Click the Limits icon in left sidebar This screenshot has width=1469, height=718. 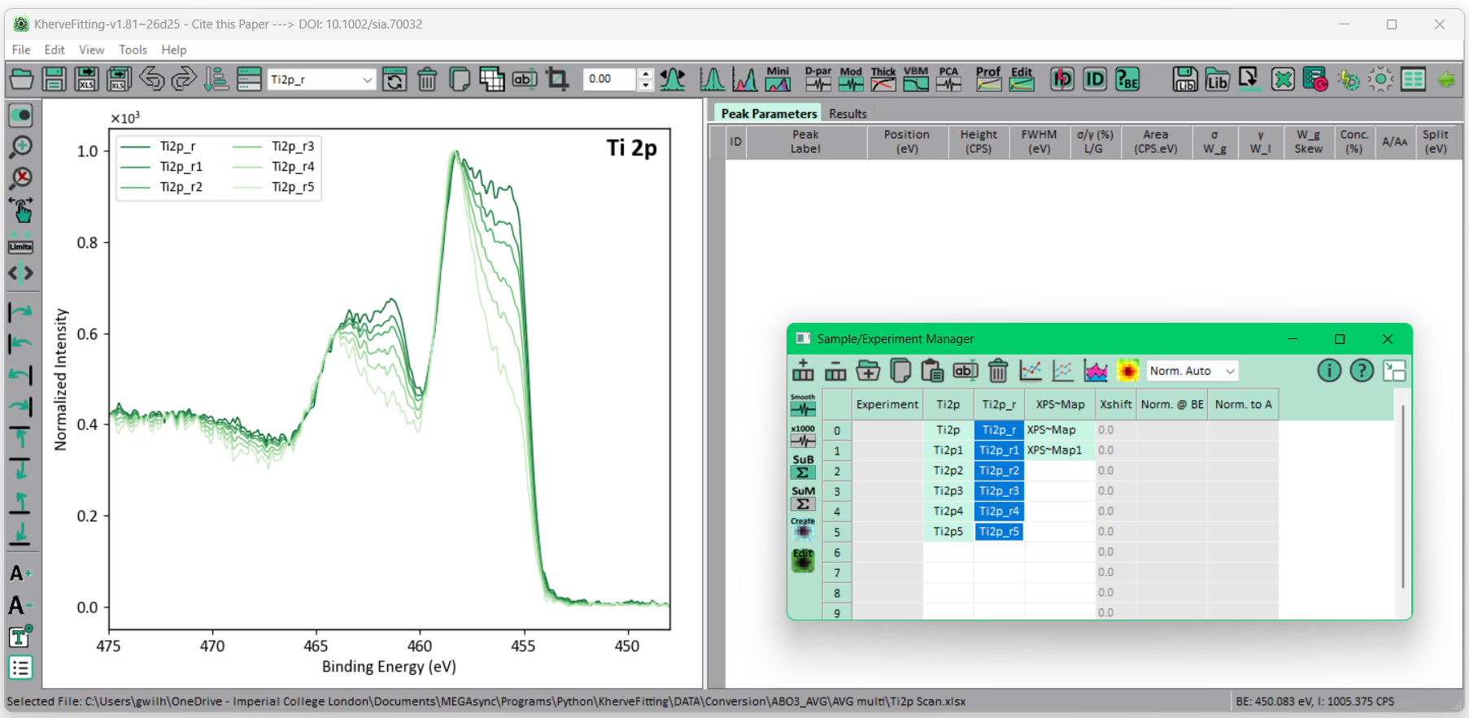click(x=21, y=244)
